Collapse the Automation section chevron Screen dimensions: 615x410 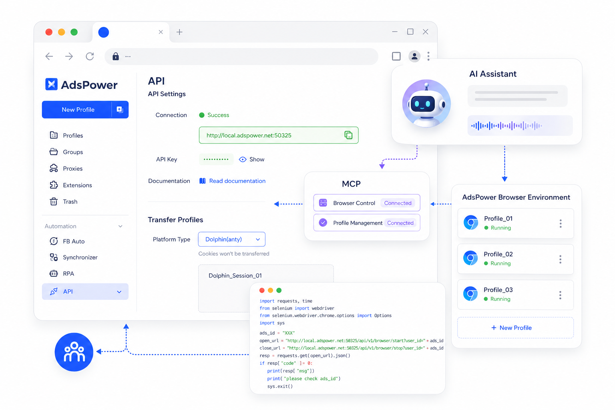(120, 226)
